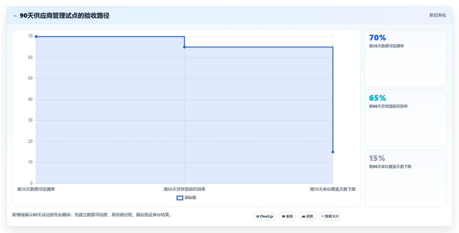Click x-axis label 第30天数据可追溯率
The height and width of the screenshot is (233, 459).
tap(36, 189)
